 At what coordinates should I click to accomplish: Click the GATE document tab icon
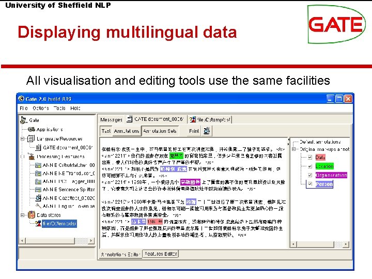click(130, 119)
